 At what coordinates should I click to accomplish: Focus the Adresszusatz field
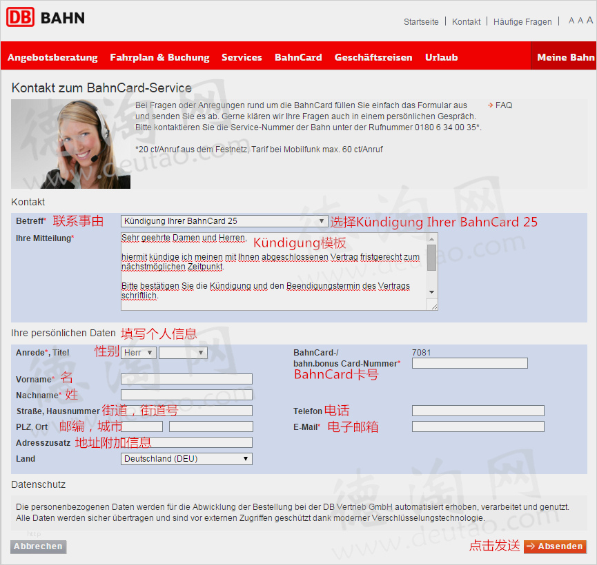pyautogui.click(x=186, y=442)
